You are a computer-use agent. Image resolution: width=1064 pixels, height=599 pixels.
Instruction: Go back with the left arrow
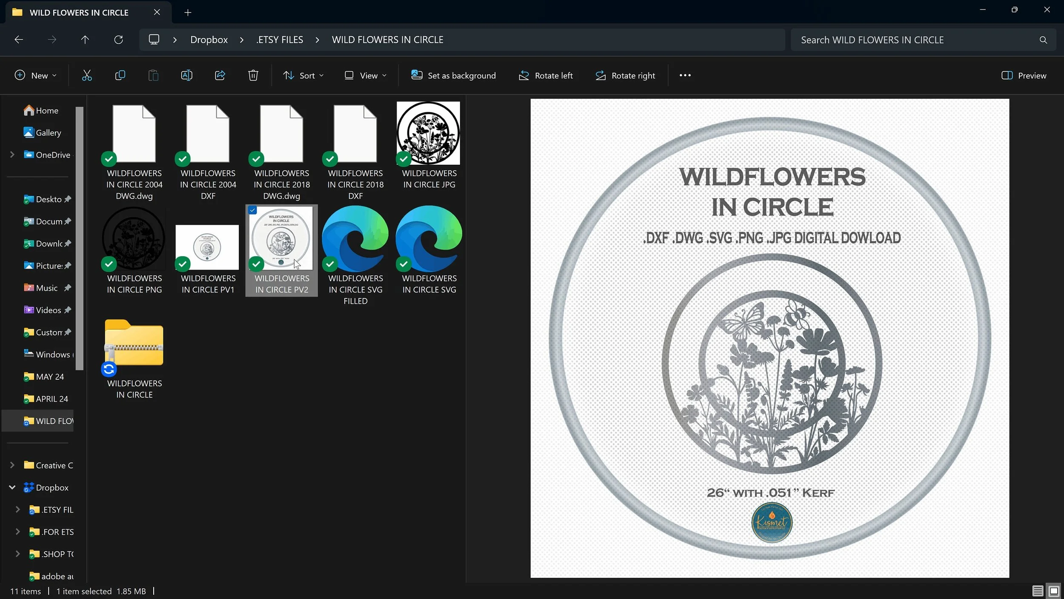pyautogui.click(x=19, y=40)
